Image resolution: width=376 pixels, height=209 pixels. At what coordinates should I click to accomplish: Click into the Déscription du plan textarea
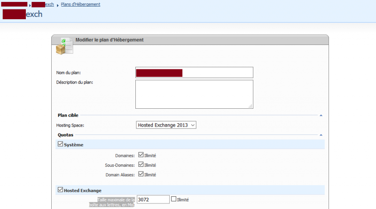pyautogui.click(x=194, y=94)
